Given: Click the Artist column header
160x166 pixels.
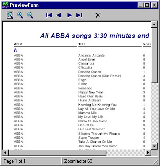Looking at the screenshot, I should (18, 44).
